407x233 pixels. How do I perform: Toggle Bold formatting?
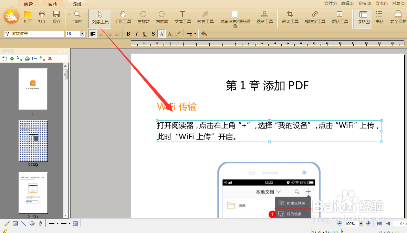(x=128, y=34)
